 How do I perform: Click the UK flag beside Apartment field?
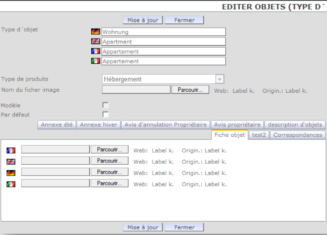click(96, 41)
